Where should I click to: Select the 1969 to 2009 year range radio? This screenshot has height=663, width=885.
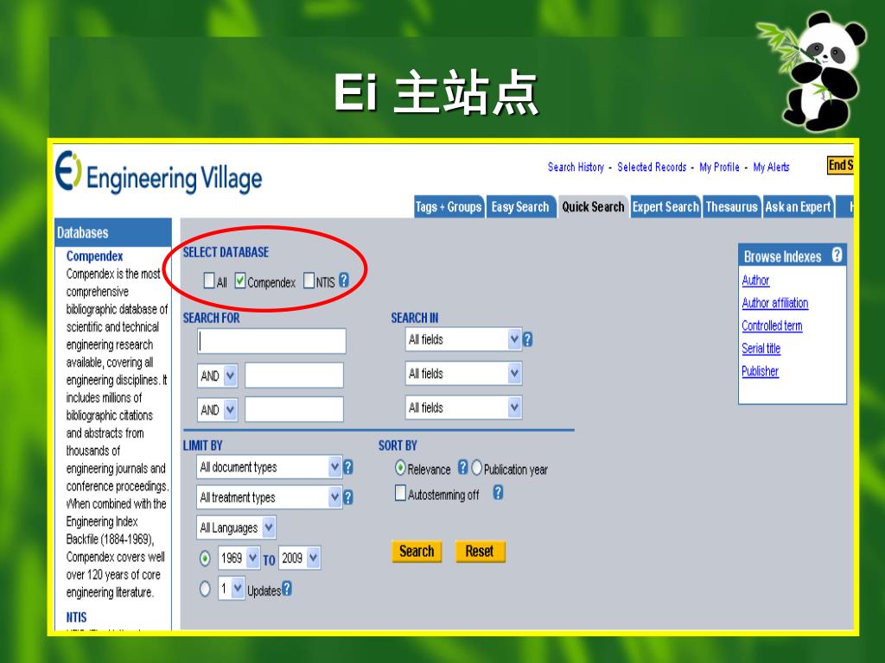click(205, 559)
